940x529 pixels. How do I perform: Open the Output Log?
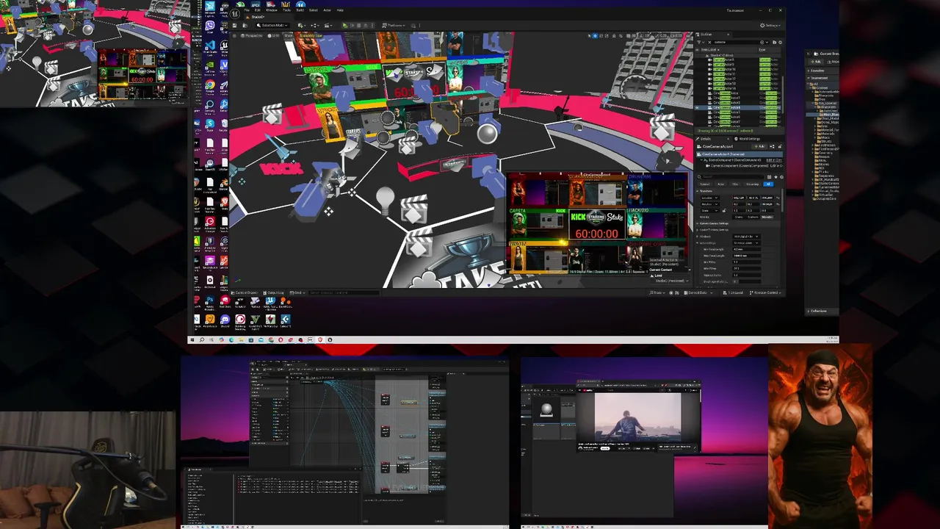[x=275, y=292]
